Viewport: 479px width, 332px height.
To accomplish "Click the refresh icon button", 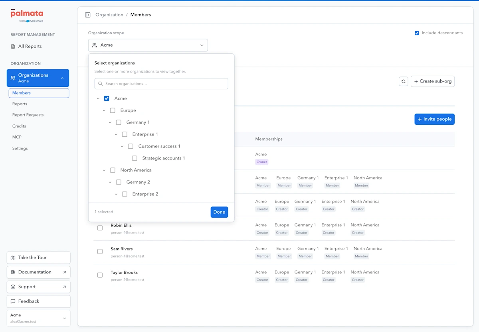I will coord(404,81).
